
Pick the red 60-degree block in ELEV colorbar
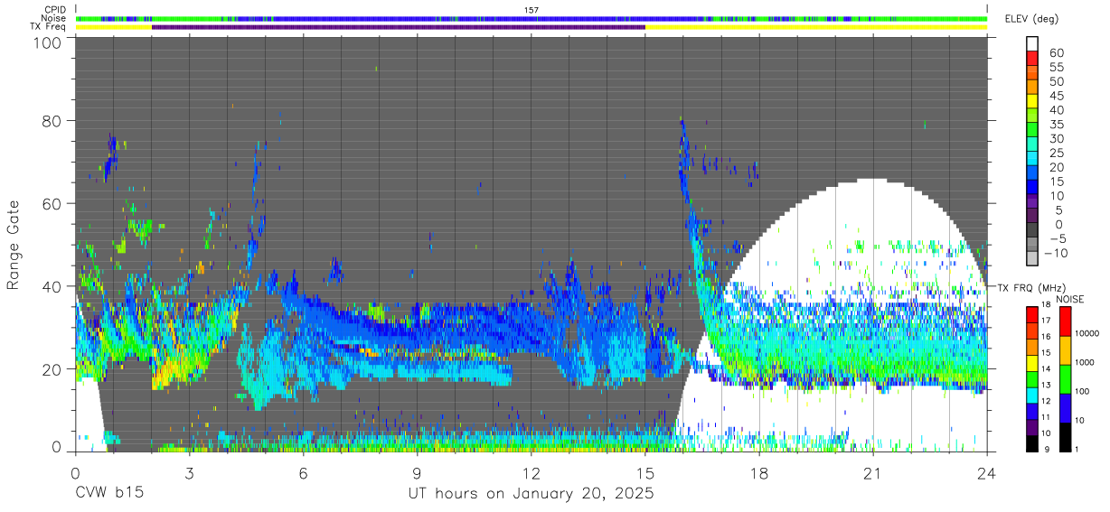[x=1033, y=58]
